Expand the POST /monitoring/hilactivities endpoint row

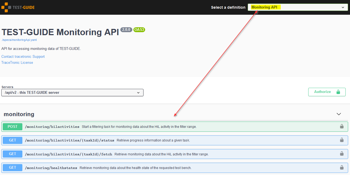coord(164,126)
